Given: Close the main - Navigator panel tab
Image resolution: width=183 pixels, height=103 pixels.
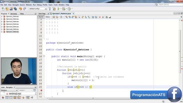Looking at the screenshot, I should tap(14, 87).
